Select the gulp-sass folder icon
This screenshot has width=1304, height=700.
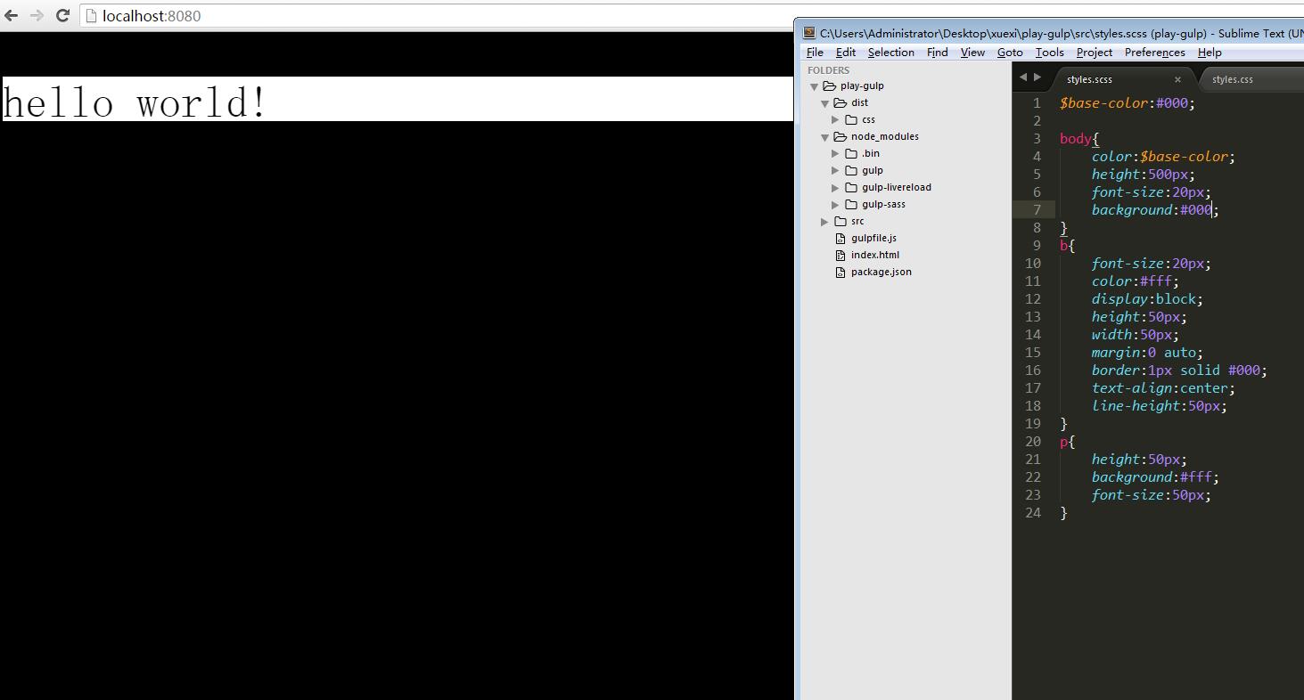pyautogui.click(x=851, y=204)
